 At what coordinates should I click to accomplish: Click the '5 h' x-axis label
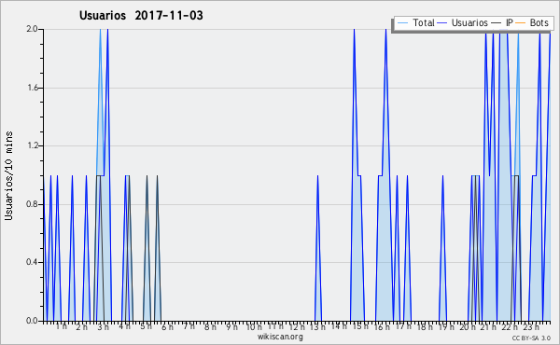click(146, 326)
